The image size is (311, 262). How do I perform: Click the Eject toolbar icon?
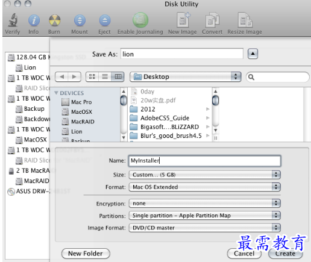pyautogui.click(x=105, y=20)
